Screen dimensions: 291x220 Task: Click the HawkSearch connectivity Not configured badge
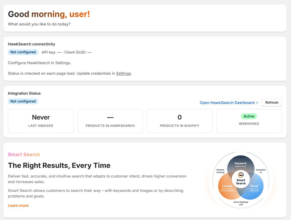23,52
